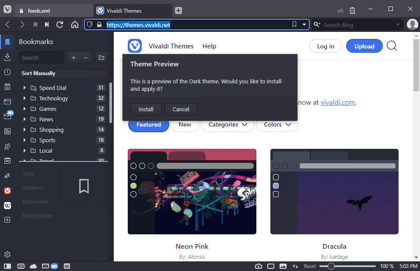Switch to the feeds.xml tab
The width and height of the screenshot is (420, 271).
[x=53, y=10]
